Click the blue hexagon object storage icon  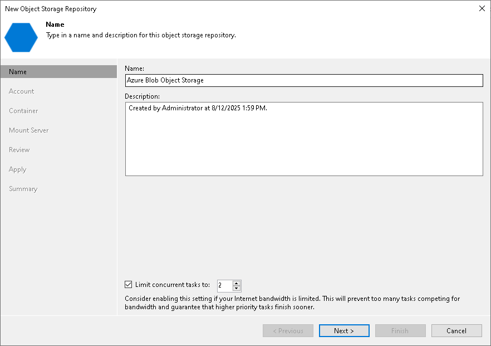(21, 37)
